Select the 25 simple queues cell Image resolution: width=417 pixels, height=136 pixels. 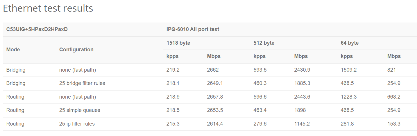(80, 110)
